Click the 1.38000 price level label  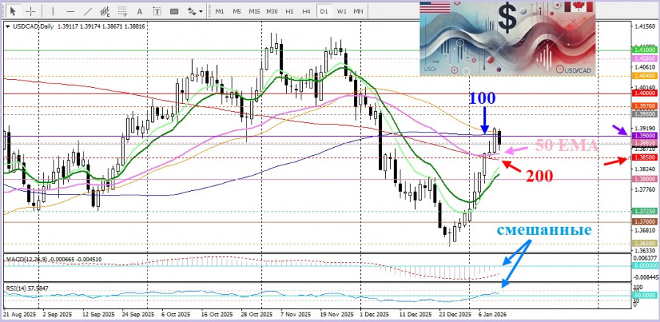pyautogui.click(x=645, y=179)
